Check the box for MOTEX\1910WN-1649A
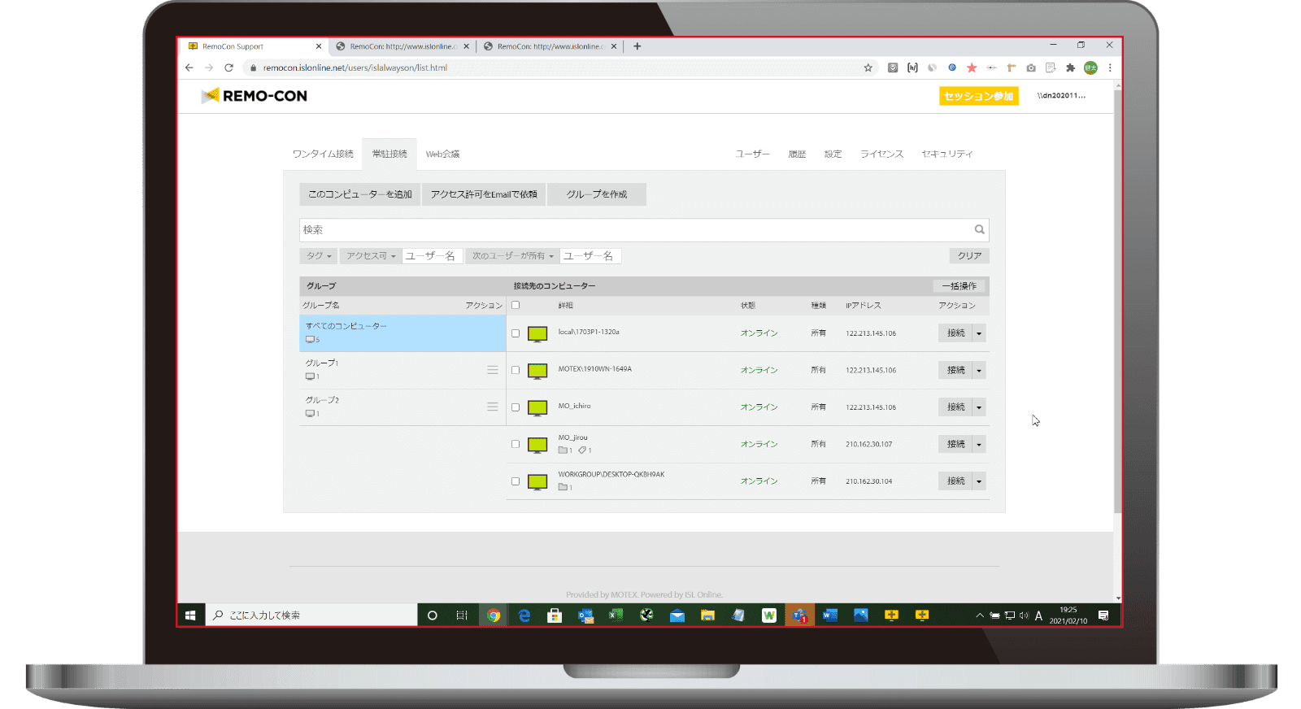This screenshot has height=709, width=1301. (516, 370)
